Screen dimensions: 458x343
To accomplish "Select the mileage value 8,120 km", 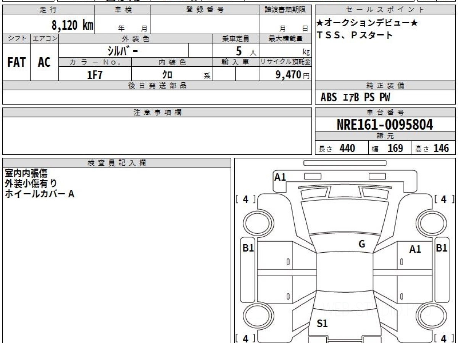I will click(73, 25).
